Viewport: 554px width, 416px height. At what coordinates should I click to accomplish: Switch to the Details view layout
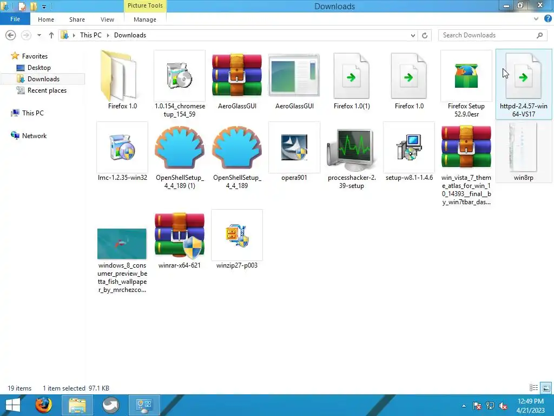pos(534,388)
